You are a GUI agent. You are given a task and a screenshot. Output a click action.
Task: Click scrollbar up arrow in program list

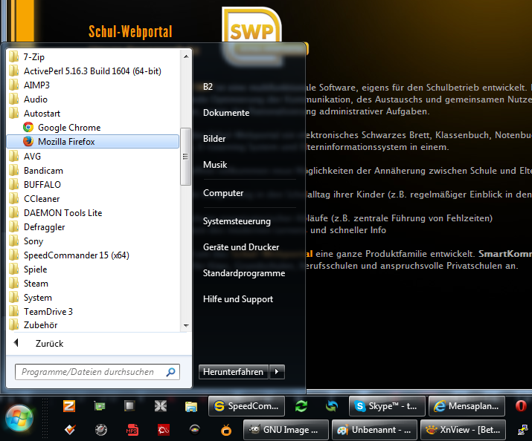point(186,56)
